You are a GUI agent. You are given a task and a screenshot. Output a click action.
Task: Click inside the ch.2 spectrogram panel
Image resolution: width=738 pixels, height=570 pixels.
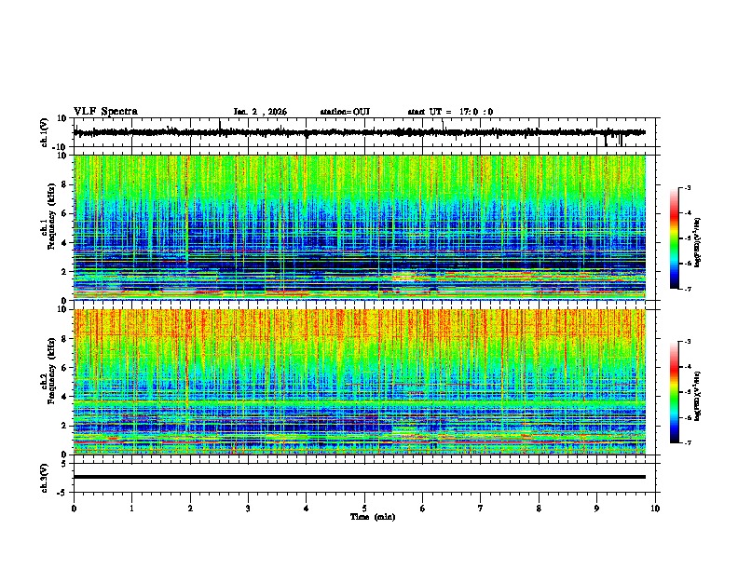click(x=360, y=382)
